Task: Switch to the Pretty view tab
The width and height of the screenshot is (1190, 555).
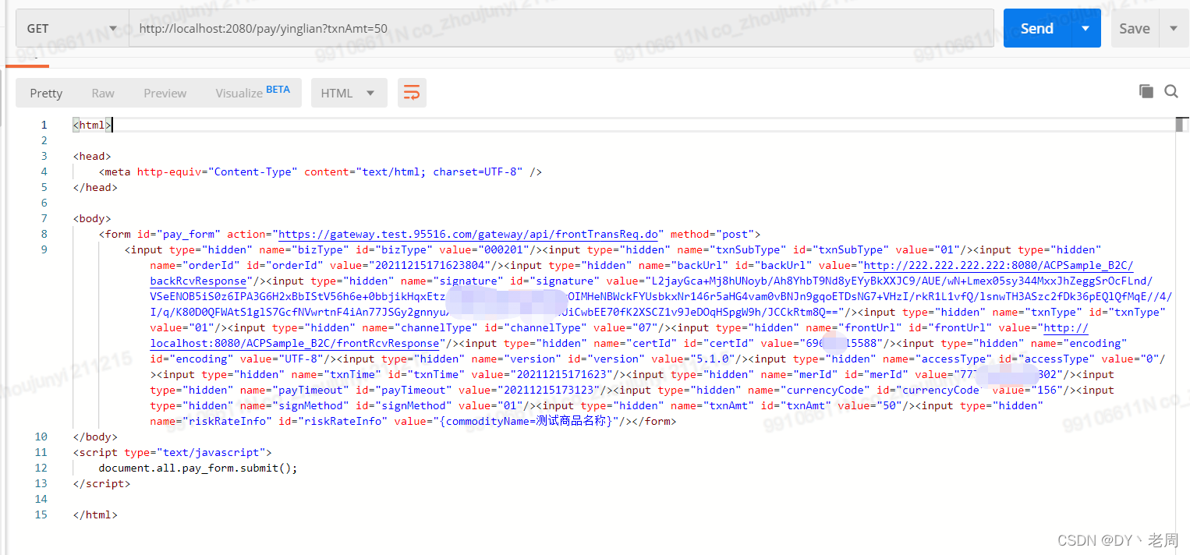Action: [46, 93]
